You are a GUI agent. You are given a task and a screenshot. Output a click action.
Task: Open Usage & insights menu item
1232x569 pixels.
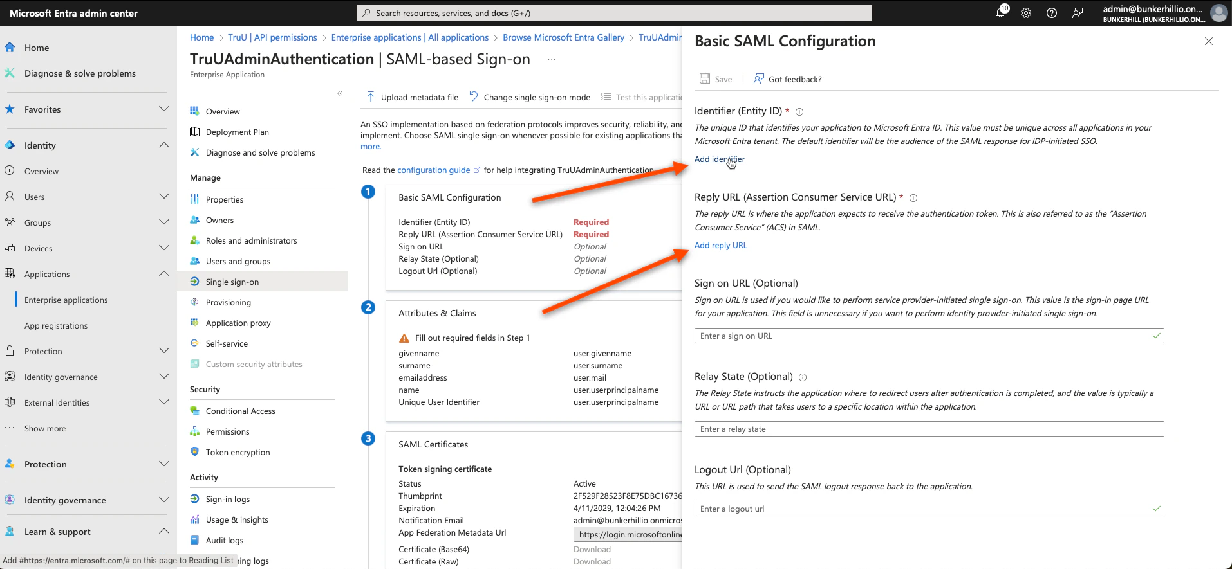click(x=237, y=519)
